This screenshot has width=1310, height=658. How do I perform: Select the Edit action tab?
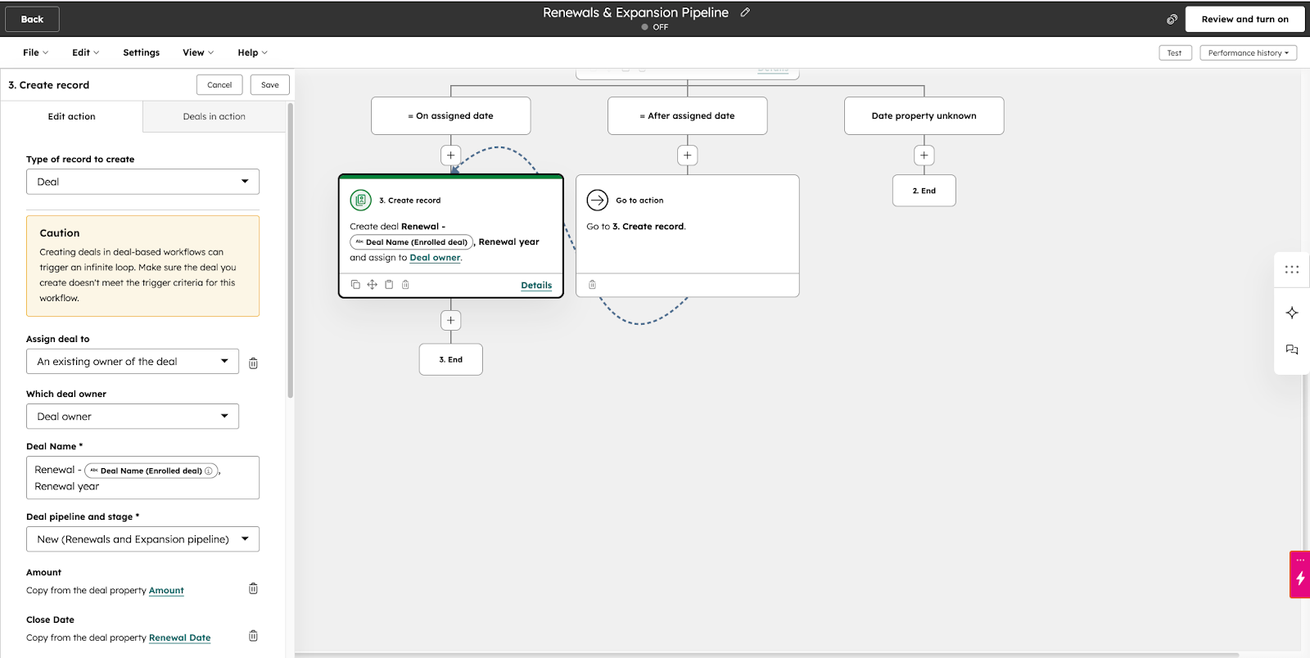(x=71, y=116)
